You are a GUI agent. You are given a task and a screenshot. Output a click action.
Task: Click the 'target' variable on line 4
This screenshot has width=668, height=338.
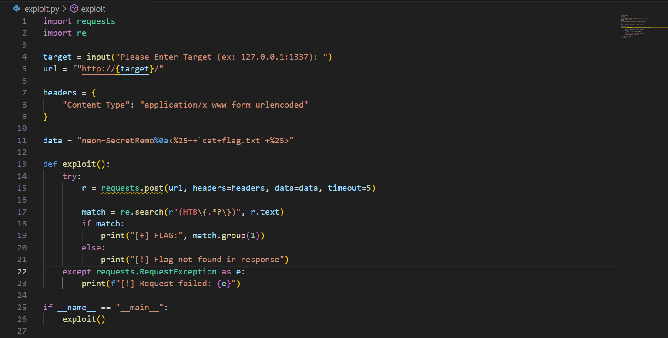57,57
